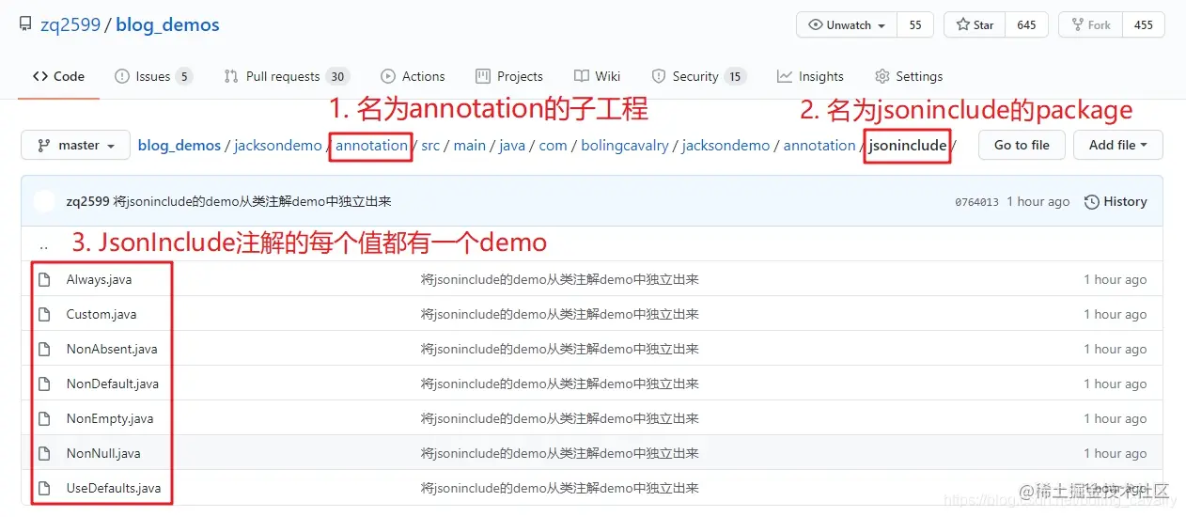Click the commit hash 0764013
Screen dimensions: 1186x517
pos(976,202)
